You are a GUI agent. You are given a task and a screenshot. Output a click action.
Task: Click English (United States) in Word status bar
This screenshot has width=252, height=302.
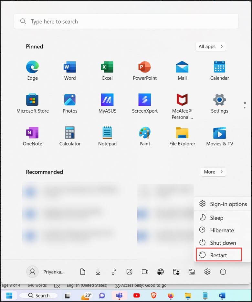pos(87,285)
